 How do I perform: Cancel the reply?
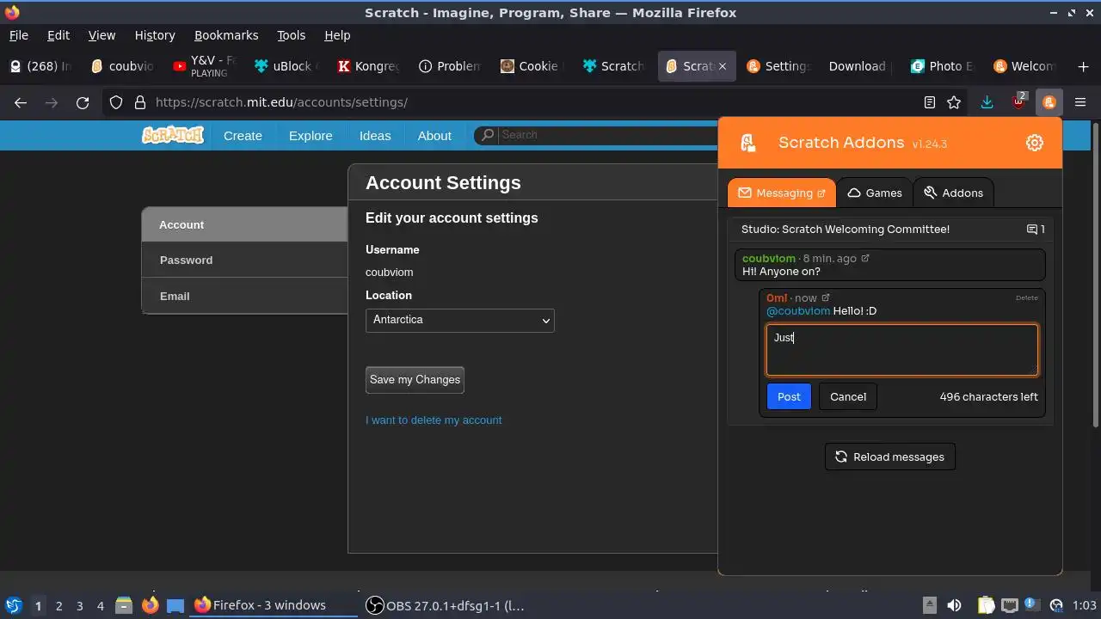coord(848,396)
